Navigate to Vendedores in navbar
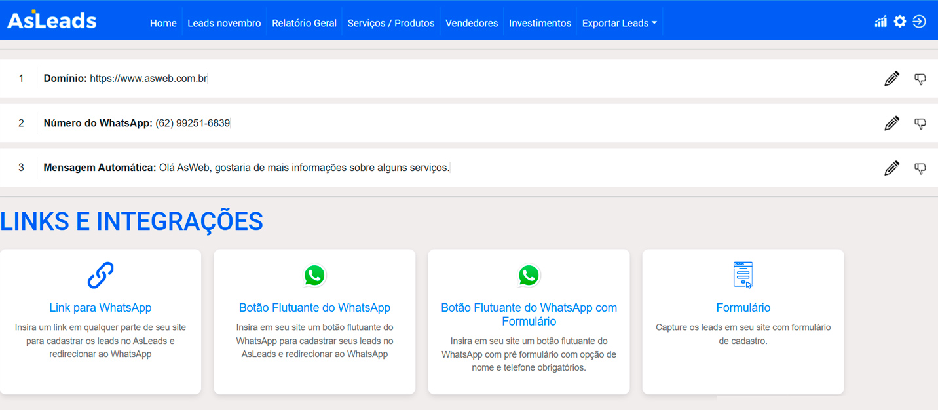 [x=472, y=23]
